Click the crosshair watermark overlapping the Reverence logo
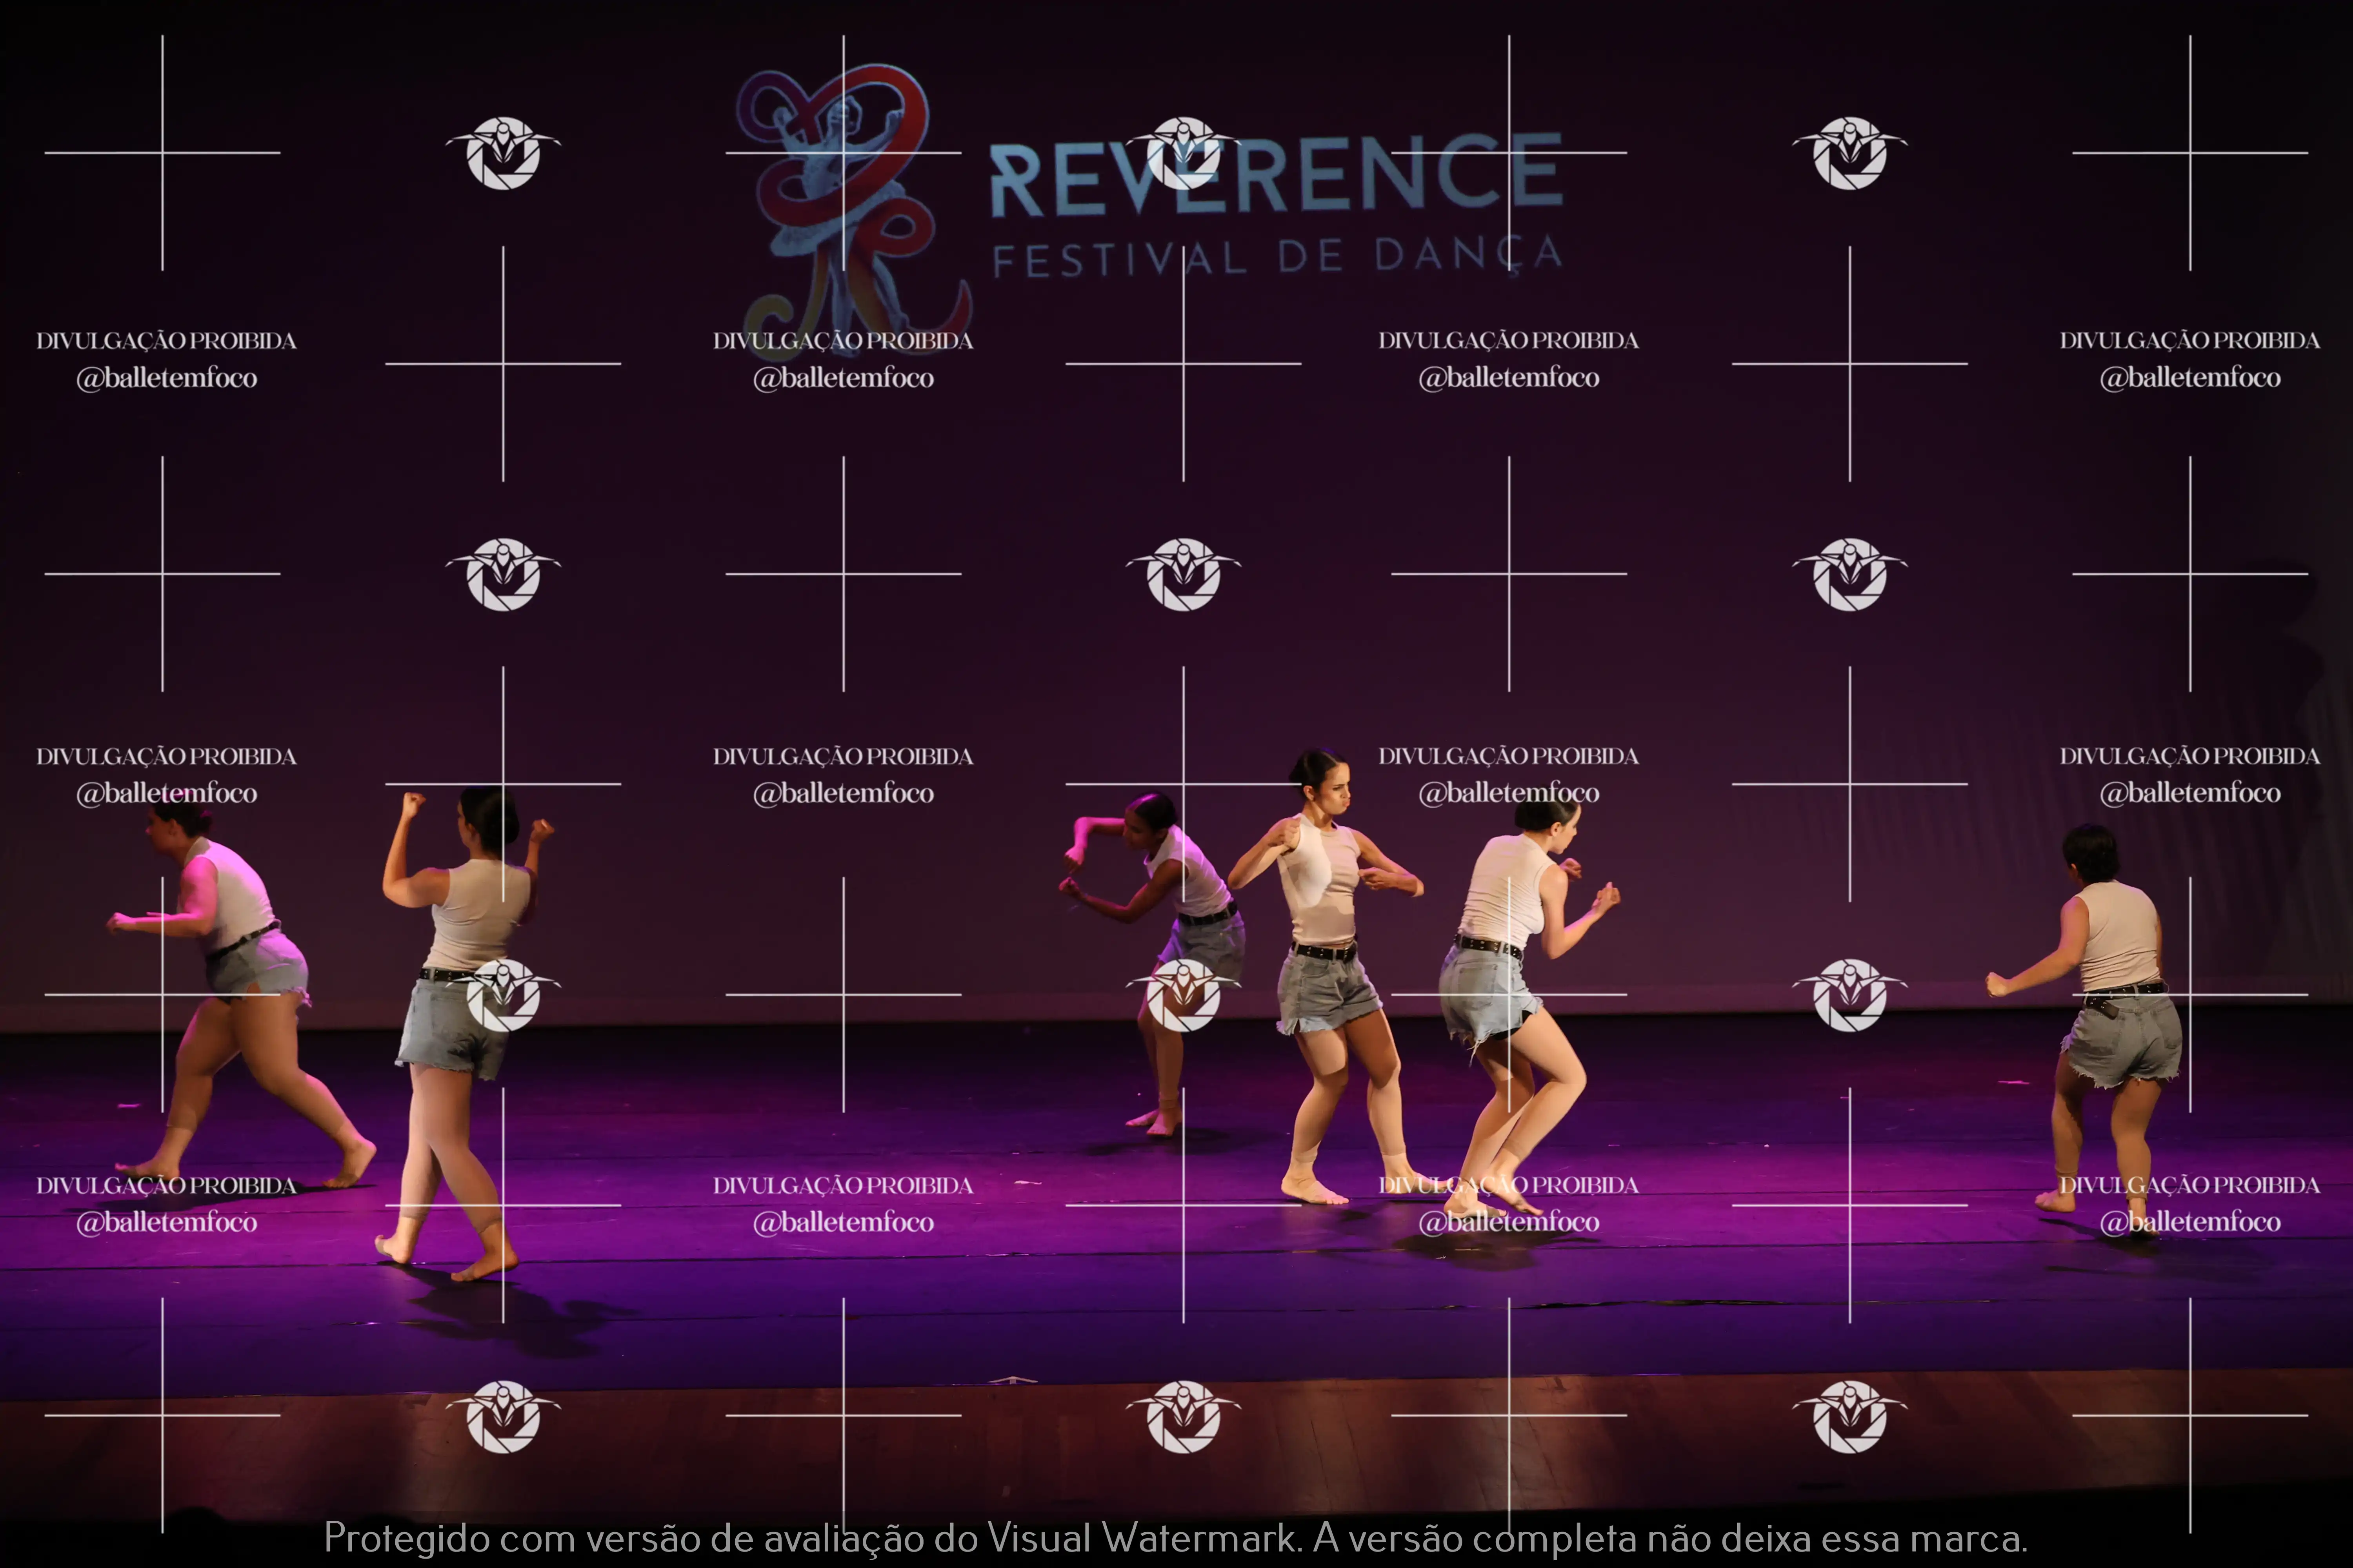The image size is (2353, 1568). tap(844, 153)
